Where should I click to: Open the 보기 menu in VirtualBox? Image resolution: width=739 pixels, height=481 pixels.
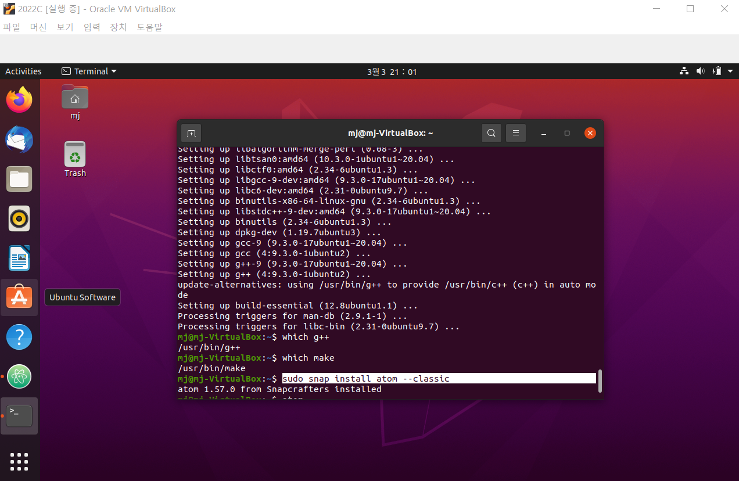[x=65, y=27]
